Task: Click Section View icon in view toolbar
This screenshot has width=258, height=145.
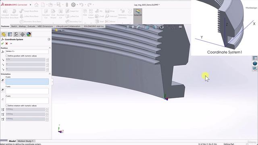Action: pos(148,27)
